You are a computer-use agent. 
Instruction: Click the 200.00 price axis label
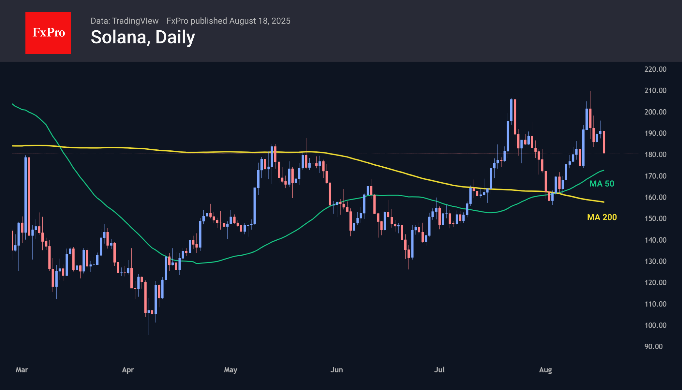point(655,112)
